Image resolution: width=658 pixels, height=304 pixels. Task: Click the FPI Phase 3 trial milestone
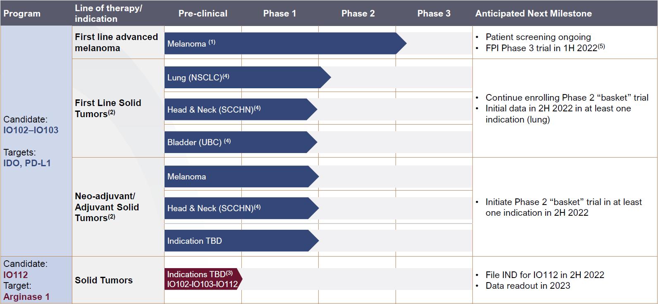pyautogui.click(x=545, y=48)
